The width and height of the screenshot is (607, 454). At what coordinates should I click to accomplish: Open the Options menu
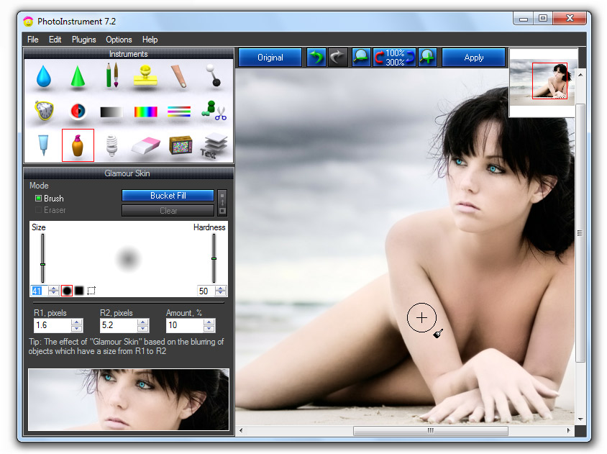pos(118,40)
